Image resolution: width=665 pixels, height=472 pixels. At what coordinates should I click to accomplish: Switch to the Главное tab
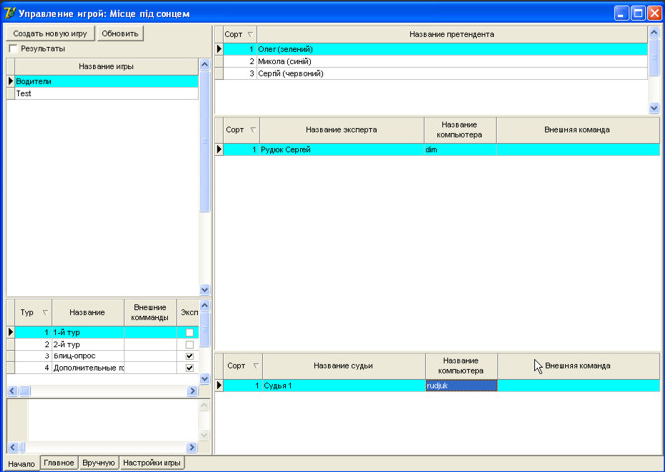coord(59,463)
